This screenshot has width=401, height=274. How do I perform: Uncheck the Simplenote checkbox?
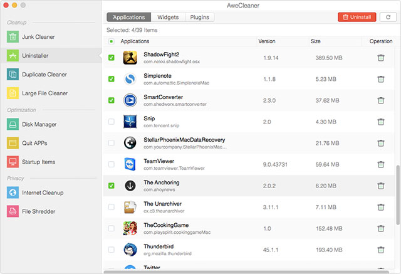click(112, 79)
